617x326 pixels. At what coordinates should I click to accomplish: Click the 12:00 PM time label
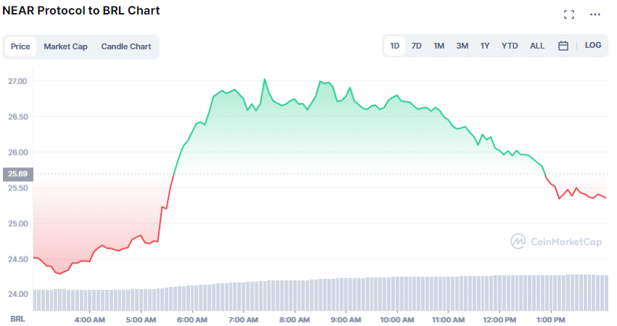pyautogui.click(x=500, y=319)
